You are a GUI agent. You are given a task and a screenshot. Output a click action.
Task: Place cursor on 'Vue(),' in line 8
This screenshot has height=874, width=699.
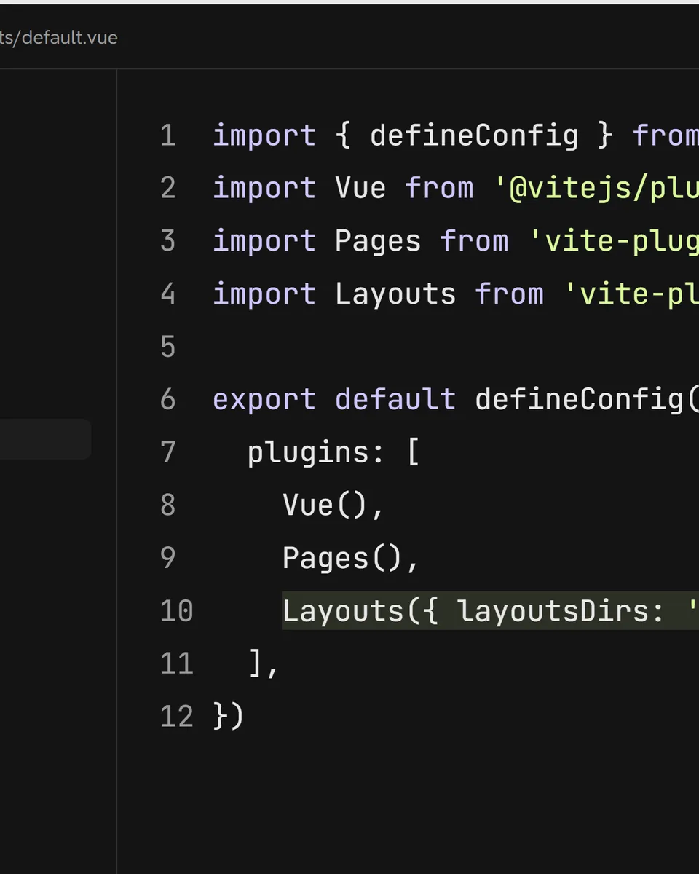[x=333, y=505]
